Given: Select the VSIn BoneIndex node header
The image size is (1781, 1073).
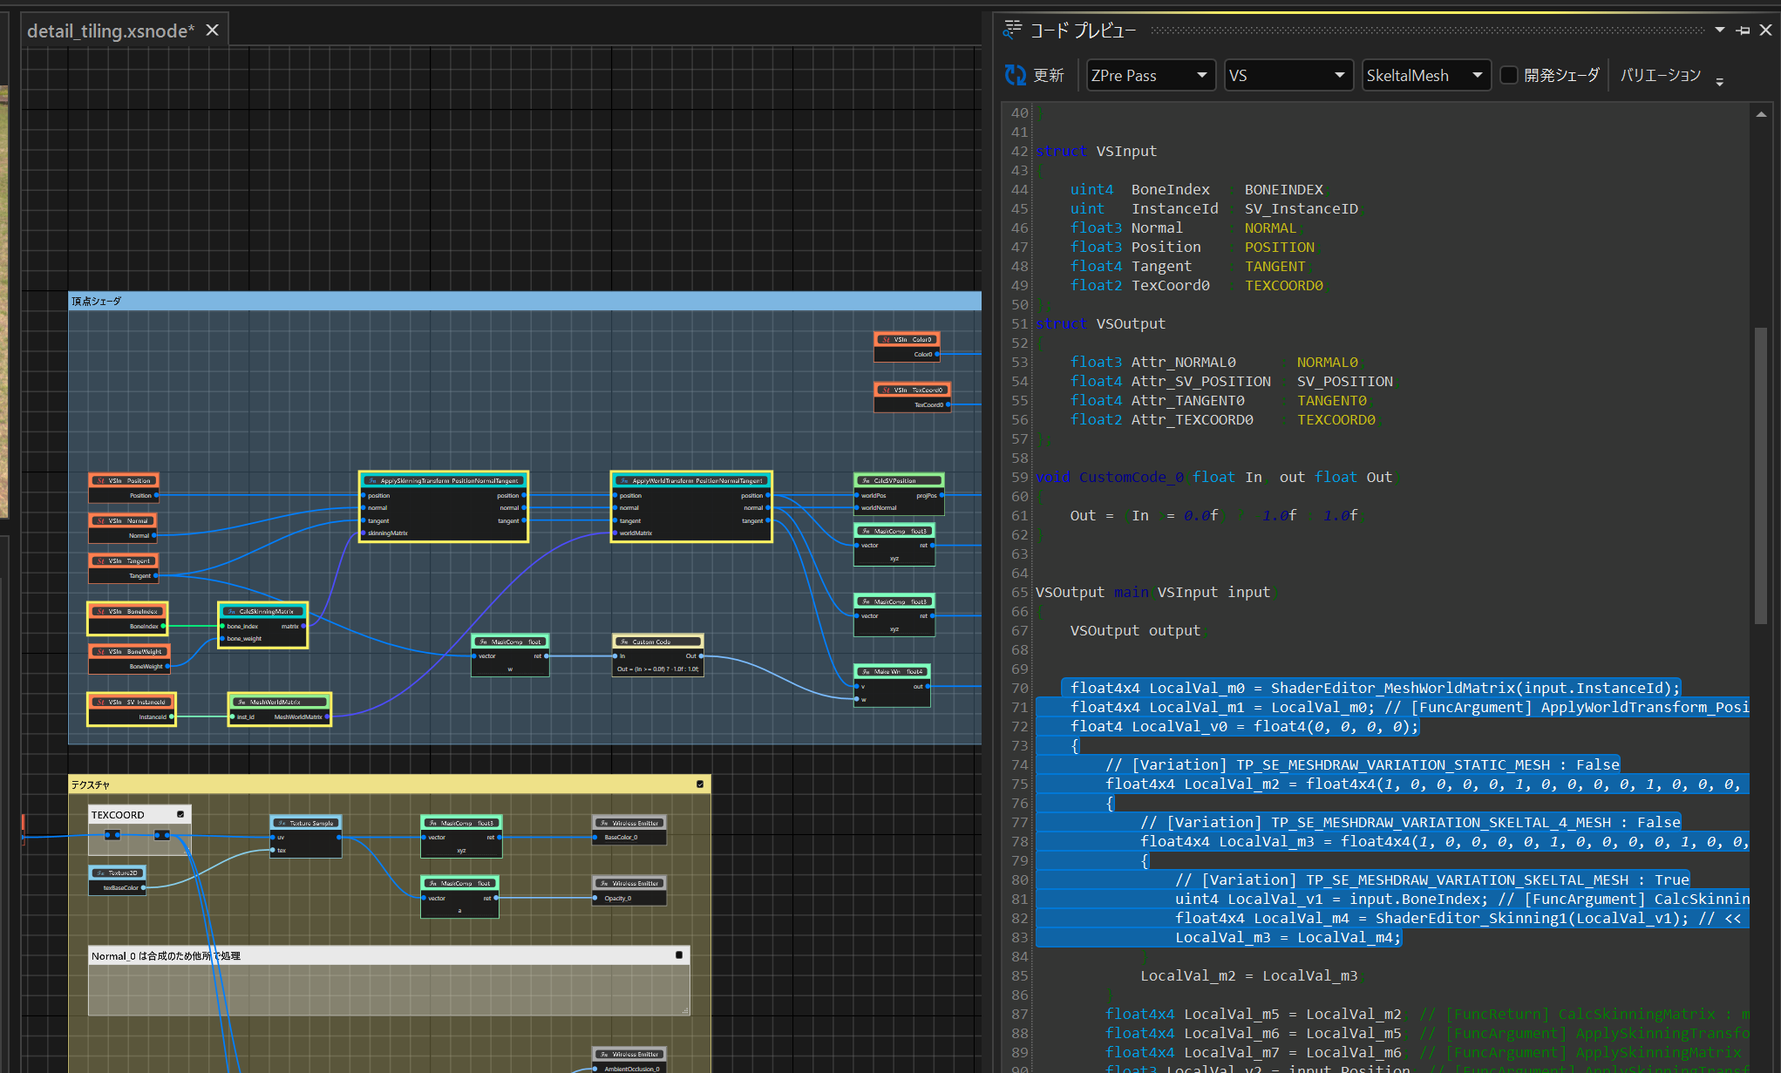Looking at the screenshot, I should (x=127, y=611).
